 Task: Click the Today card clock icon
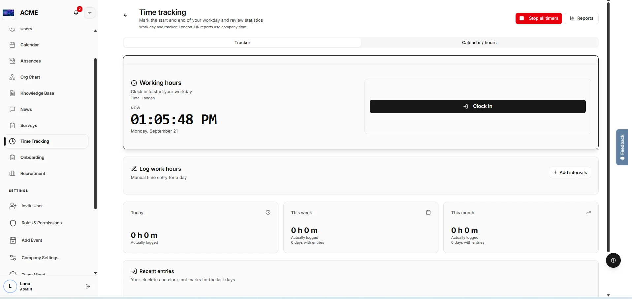click(268, 212)
